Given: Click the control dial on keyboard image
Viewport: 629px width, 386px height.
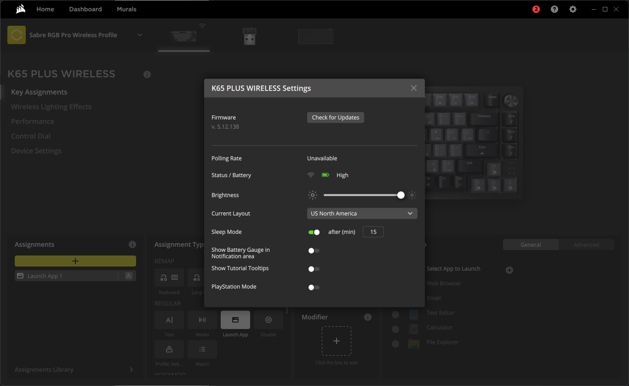Looking at the screenshot, I should coord(510,100).
